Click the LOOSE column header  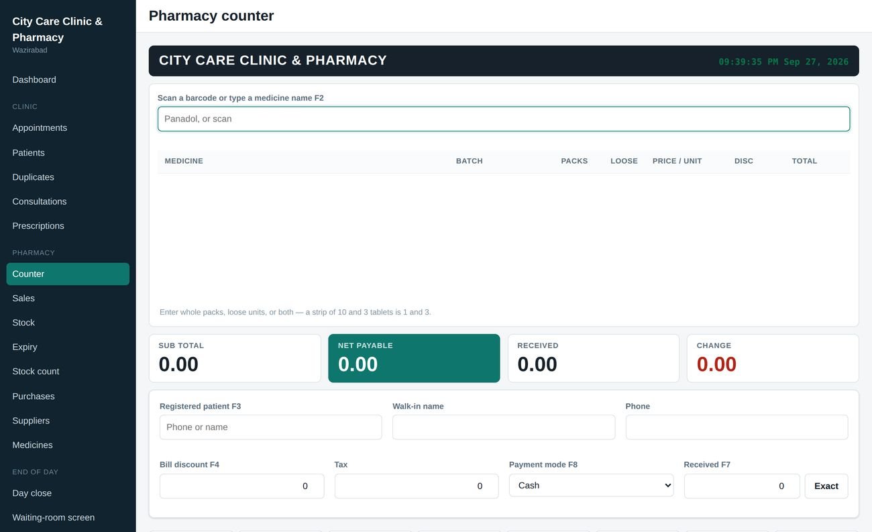pos(624,161)
